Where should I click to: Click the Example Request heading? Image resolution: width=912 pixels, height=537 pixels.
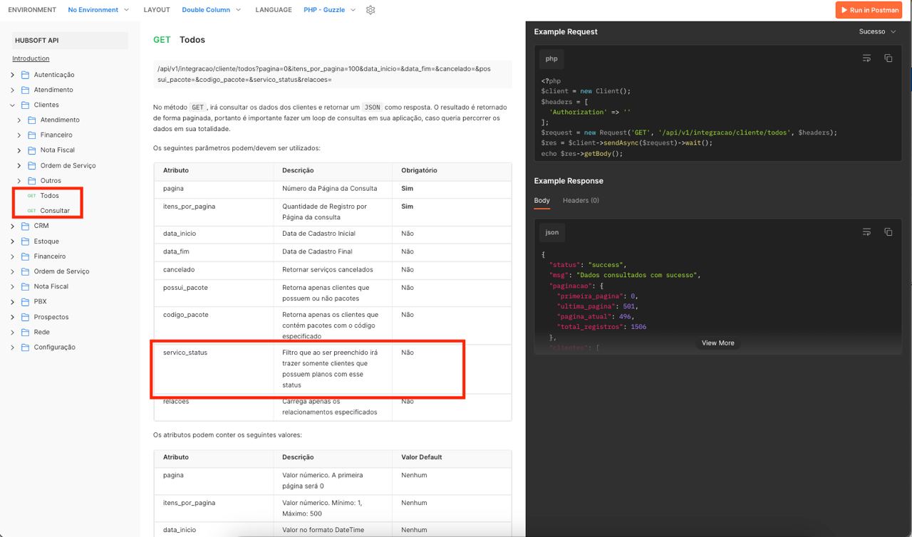[566, 31]
